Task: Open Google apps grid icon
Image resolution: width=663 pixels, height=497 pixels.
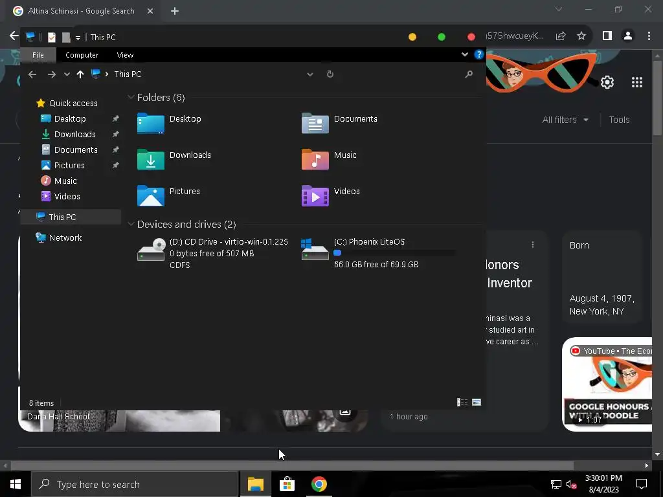Action: coord(637,82)
